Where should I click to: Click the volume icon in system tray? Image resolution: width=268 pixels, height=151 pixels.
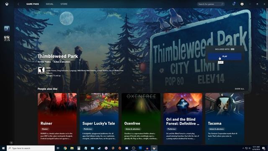(250, 148)
